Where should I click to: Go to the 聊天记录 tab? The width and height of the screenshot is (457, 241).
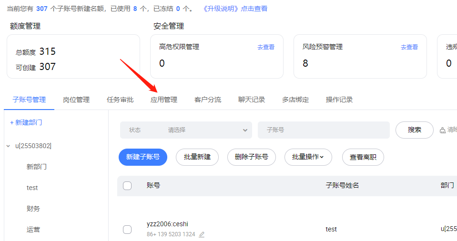pos(252,100)
